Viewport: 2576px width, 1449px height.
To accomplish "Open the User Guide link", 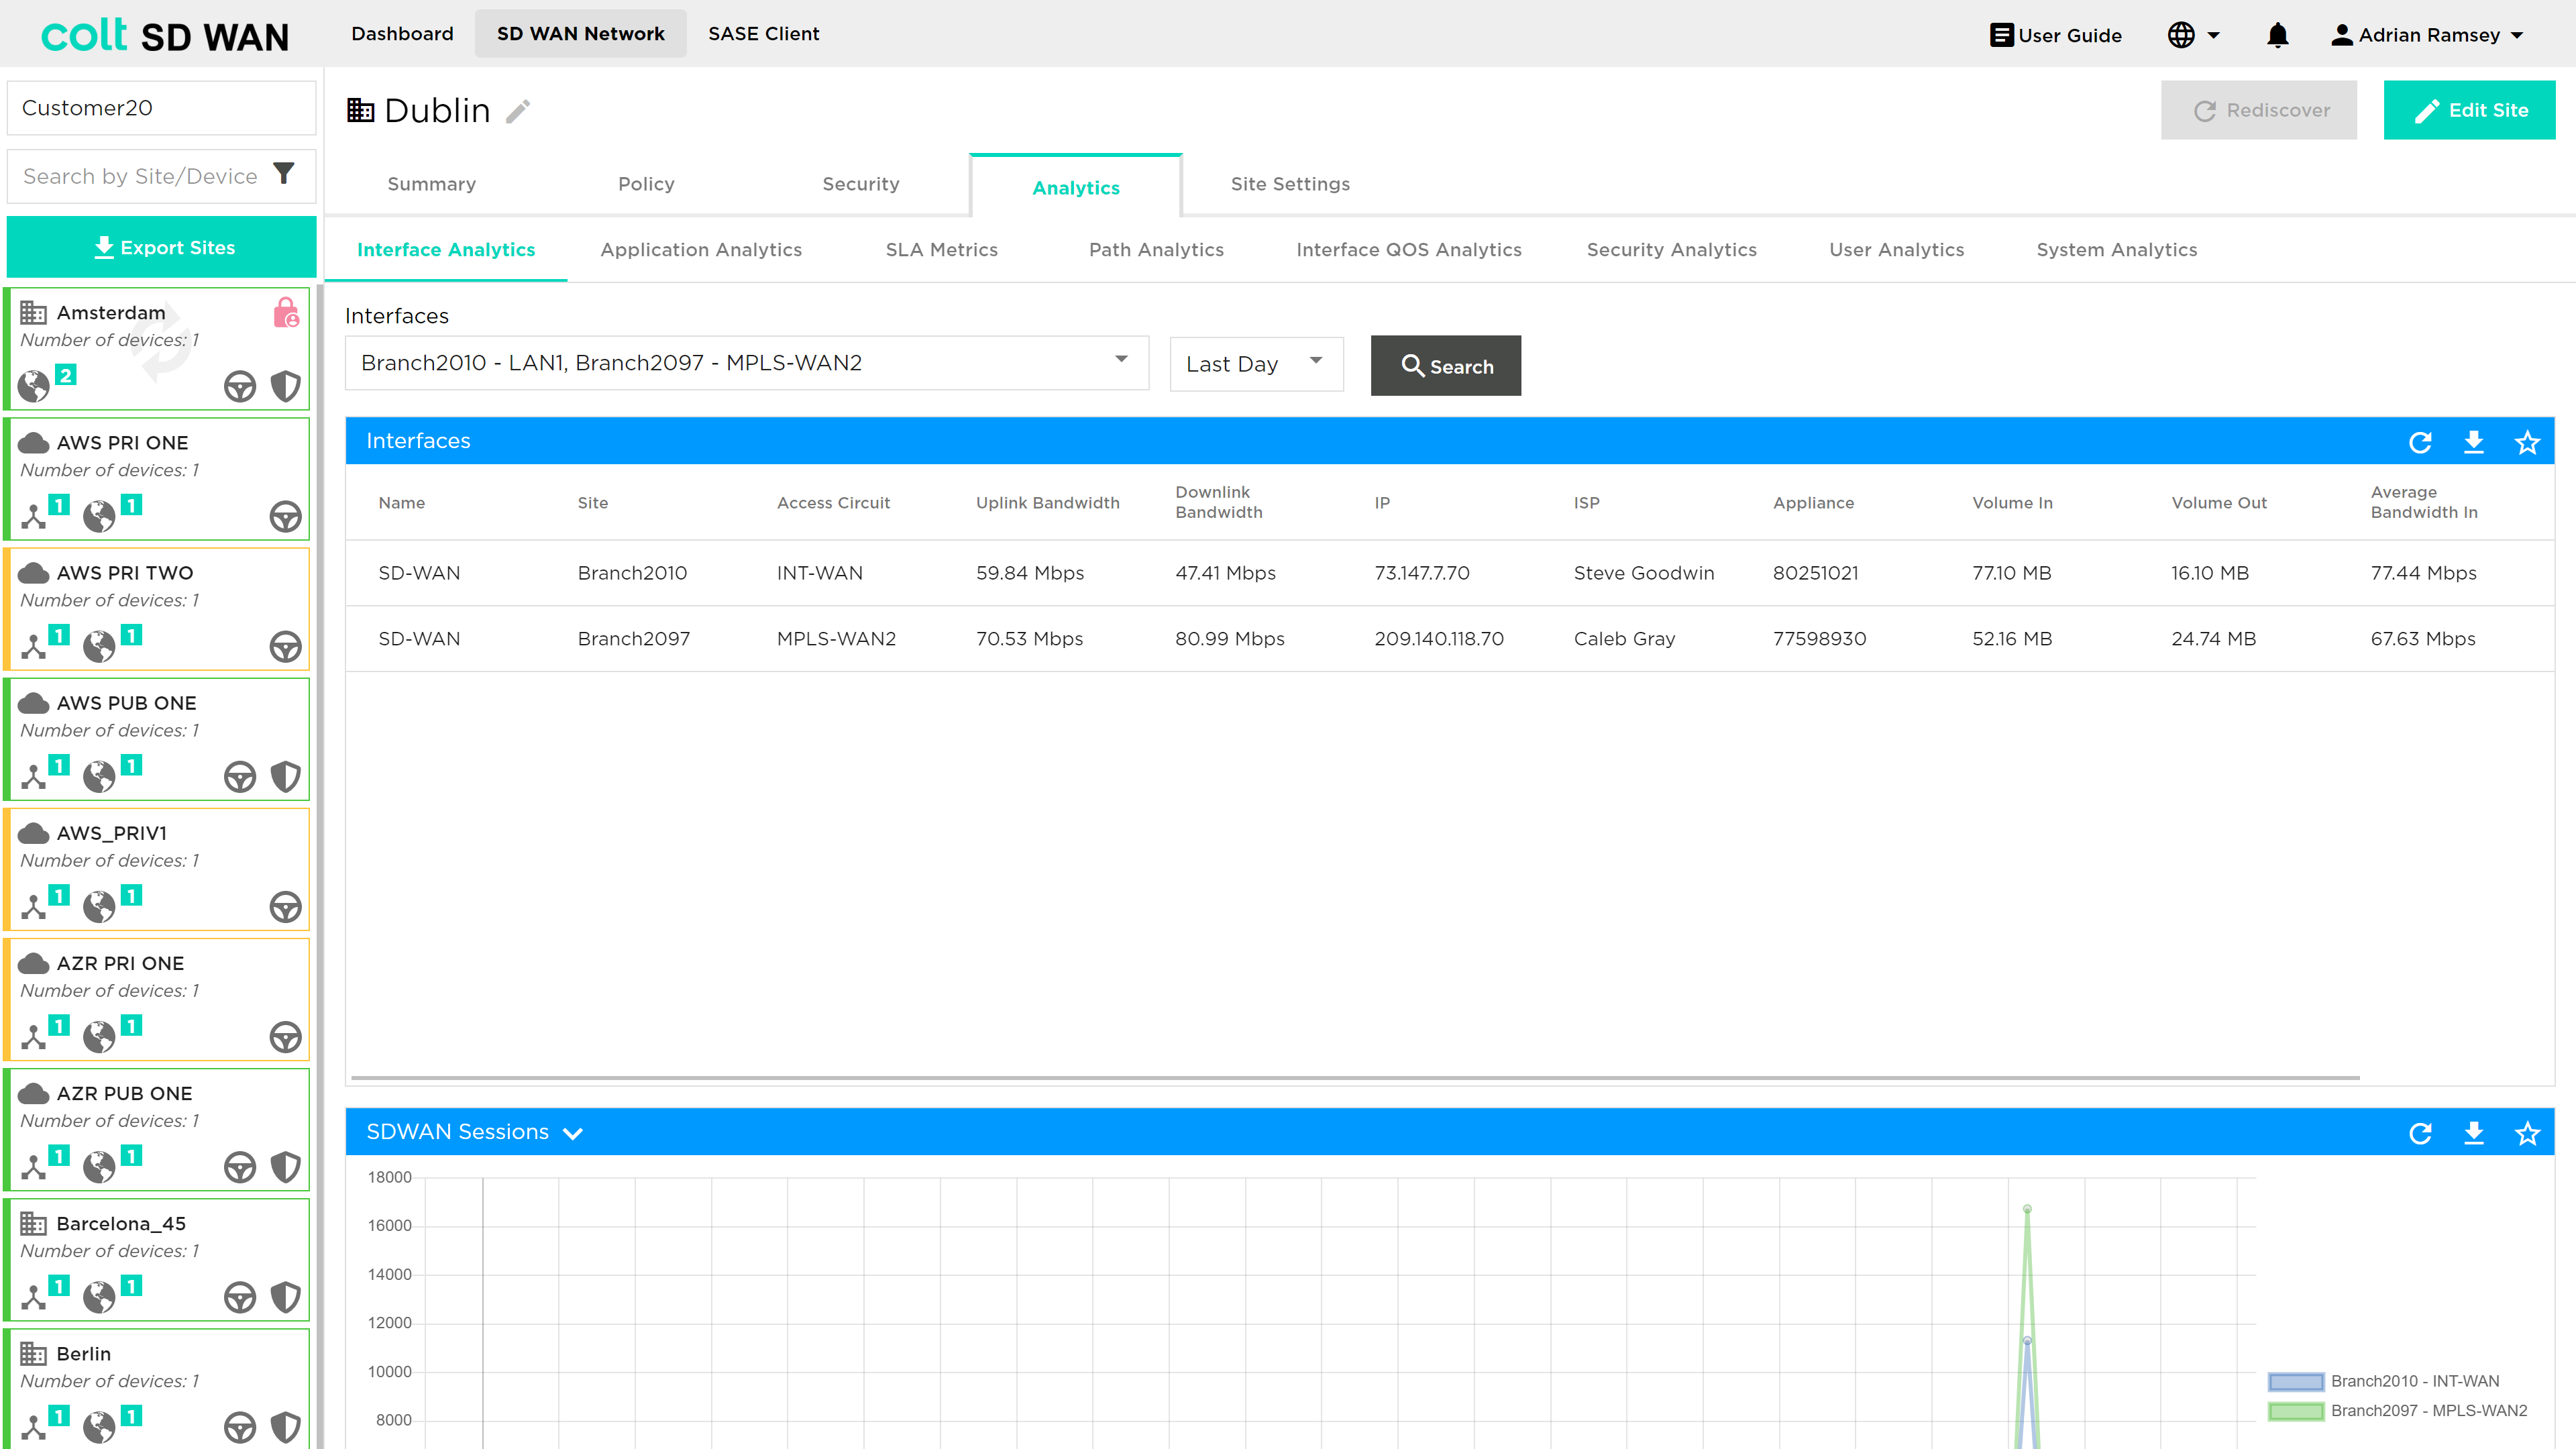I will click(2055, 35).
